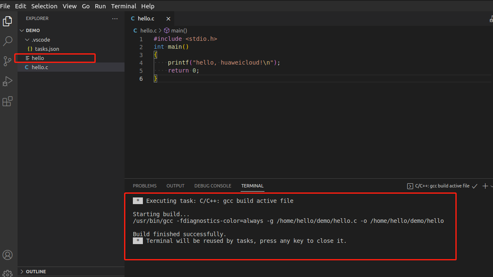The width and height of the screenshot is (493, 277).
Task: Click the 'int main()' code line
Action: pyautogui.click(x=171, y=47)
